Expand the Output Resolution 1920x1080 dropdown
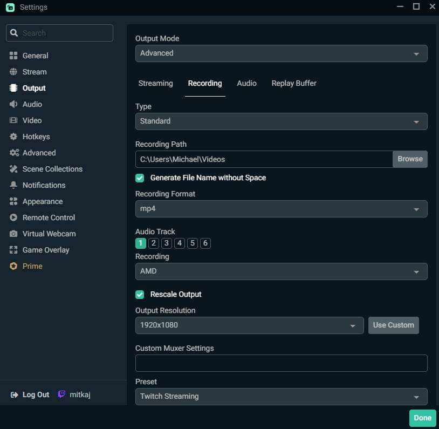Image resolution: width=439 pixels, height=429 pixels. [x=249, y=325]
